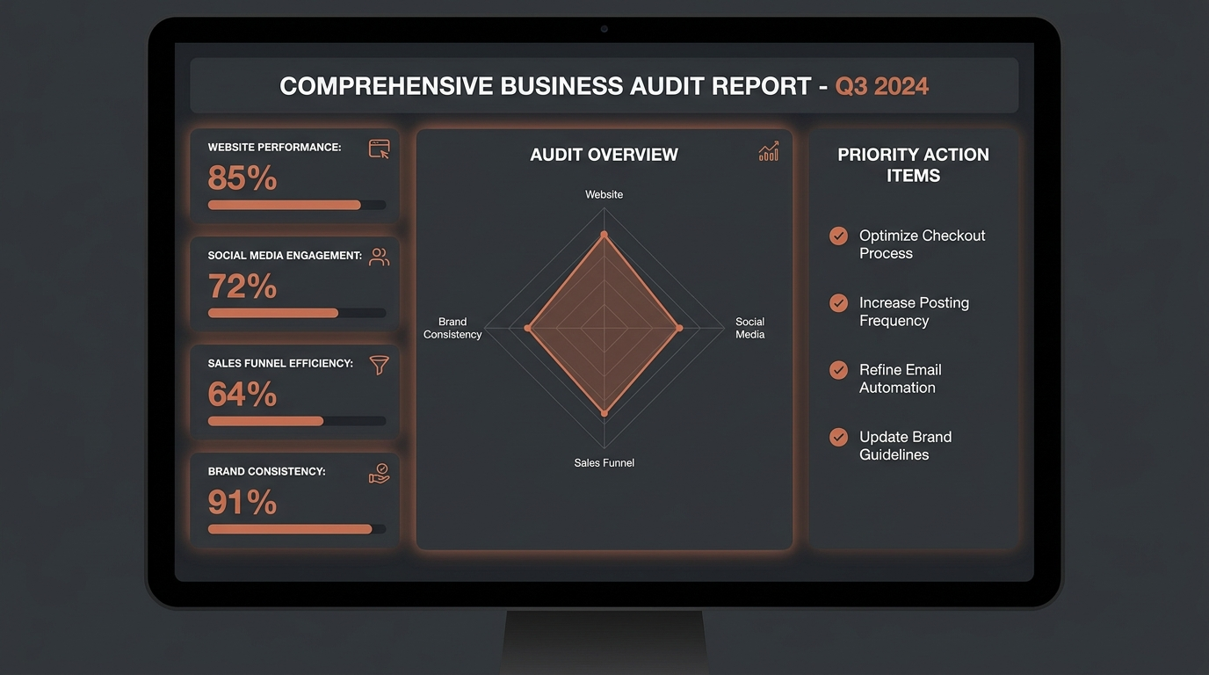Screen dimensions: 1209x675
Task: Toggle the Refine Email Automation checkmark
Action: tap(838, 370)
